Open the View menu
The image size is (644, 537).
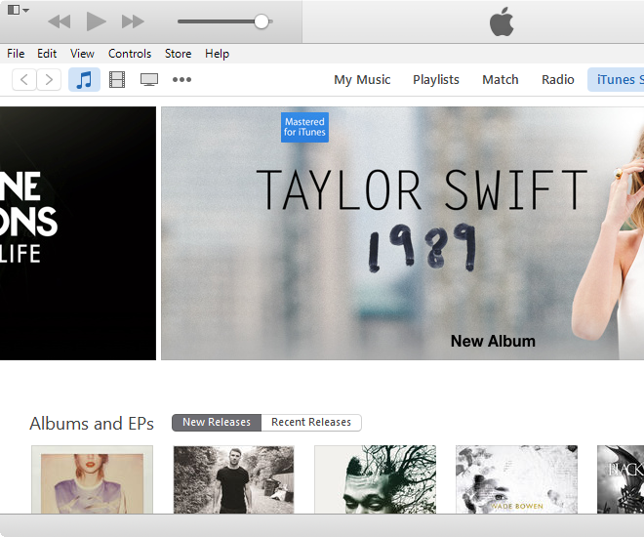click(x=82, y=54)
